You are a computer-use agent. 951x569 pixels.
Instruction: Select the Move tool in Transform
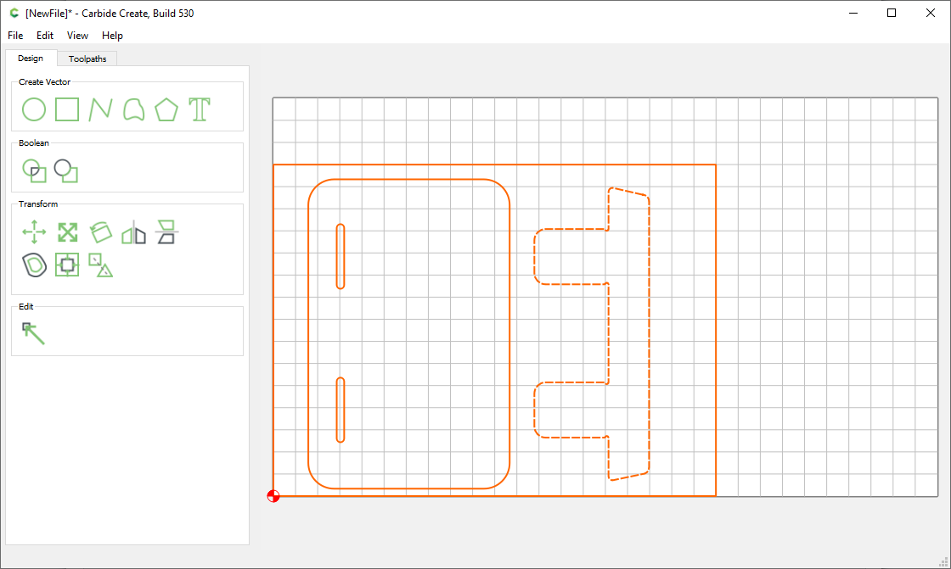34,232
